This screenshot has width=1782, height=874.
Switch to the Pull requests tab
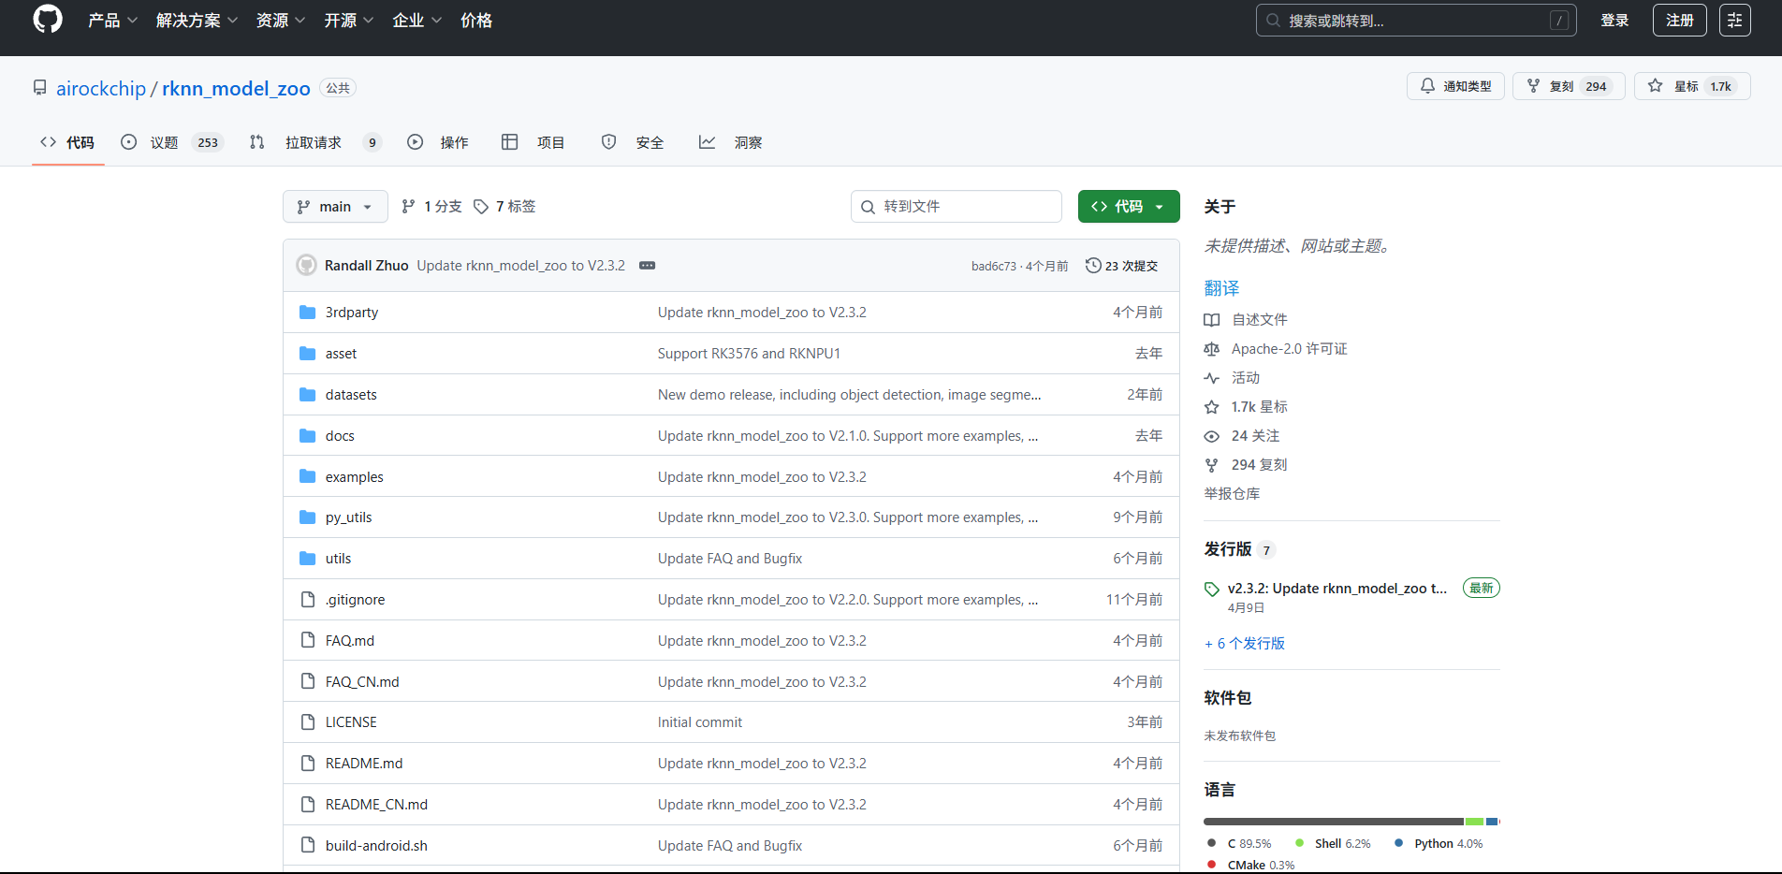pos(315,142)
